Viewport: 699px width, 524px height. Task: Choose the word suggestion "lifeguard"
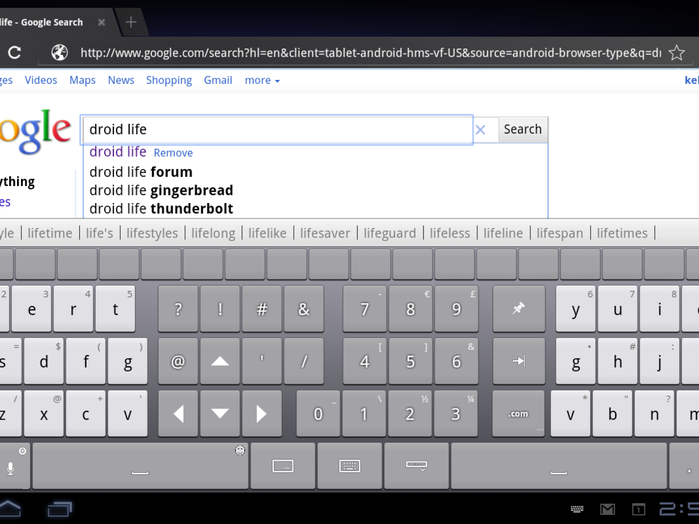pos(390,234)
